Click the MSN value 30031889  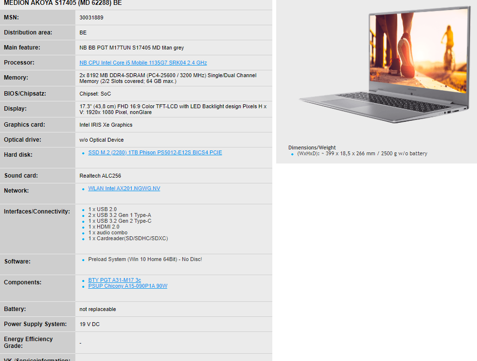pos(91,17)
